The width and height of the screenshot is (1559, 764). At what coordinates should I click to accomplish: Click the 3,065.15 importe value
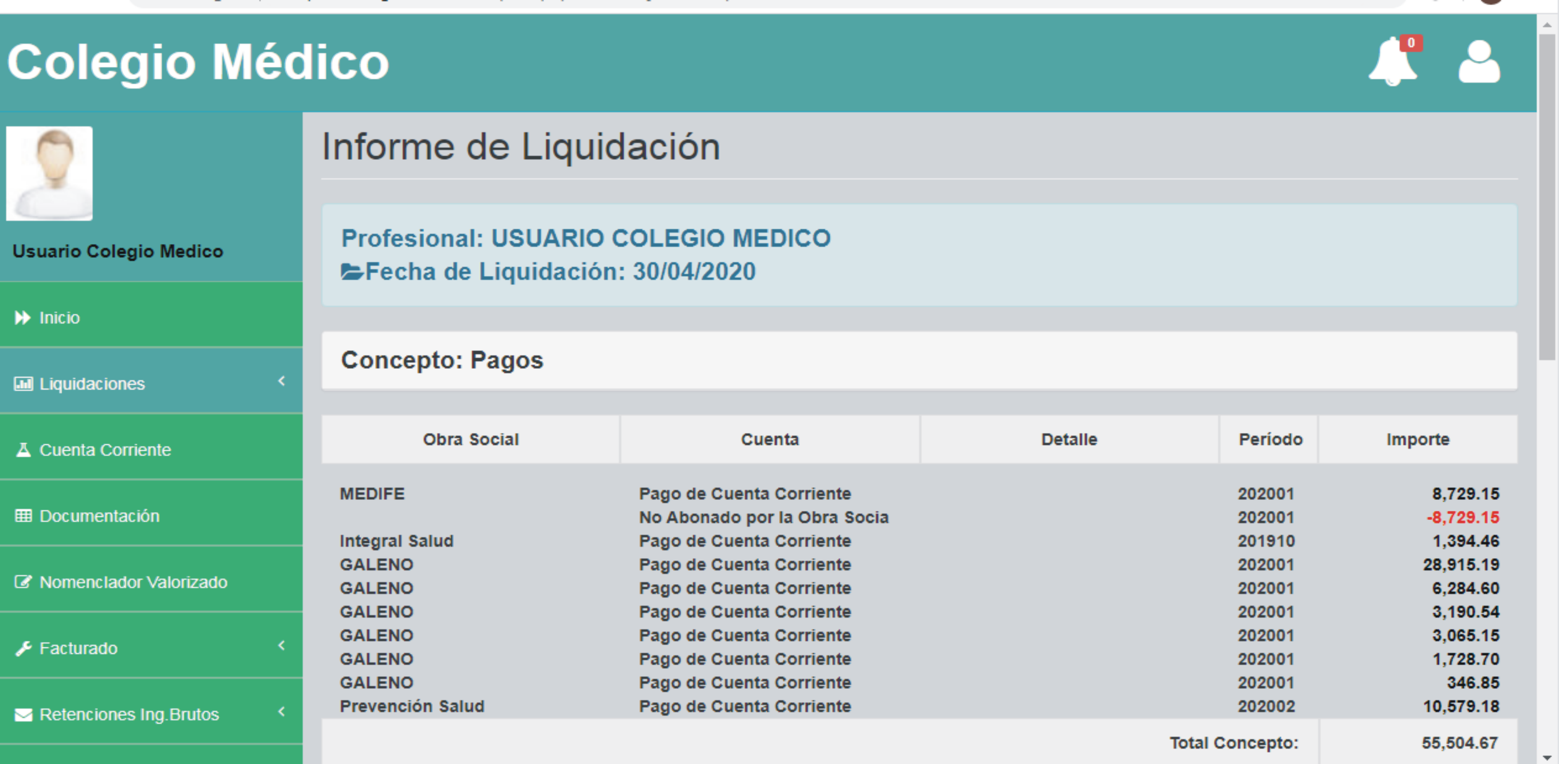pyautogui.click(x=1466, y=635)
